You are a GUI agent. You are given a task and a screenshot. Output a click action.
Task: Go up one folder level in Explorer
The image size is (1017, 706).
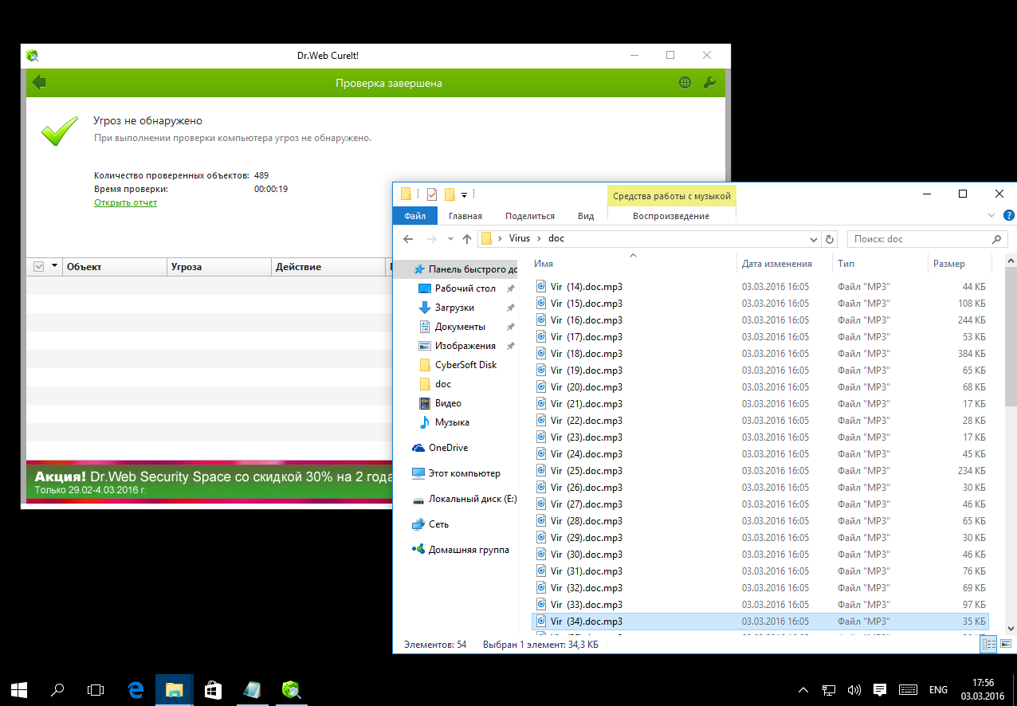[467, 239]
